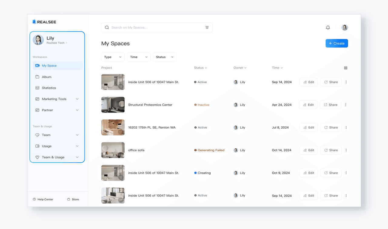Click the date Oct 14, 2024
Image resolution: width=388 pixels, height=229 pixels.
coord(282,150)
